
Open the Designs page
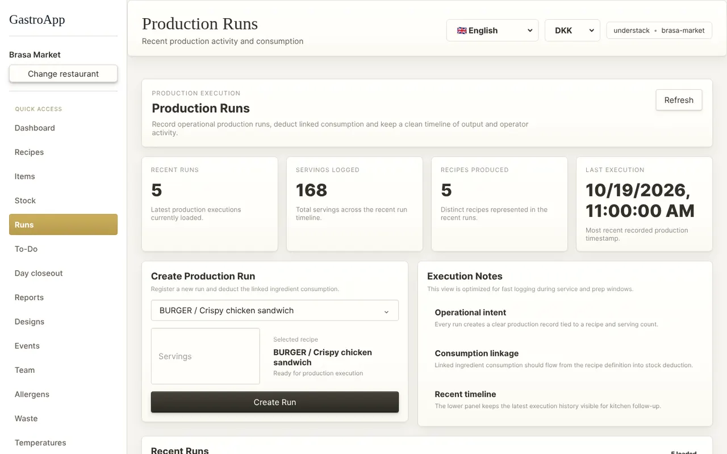63,322
